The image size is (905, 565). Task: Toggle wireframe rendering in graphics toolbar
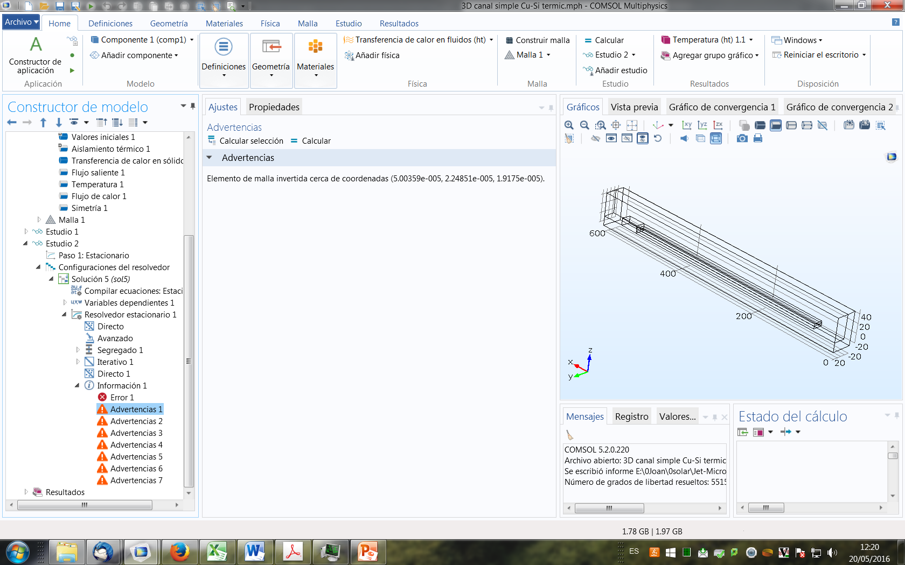tap(715, 138)
